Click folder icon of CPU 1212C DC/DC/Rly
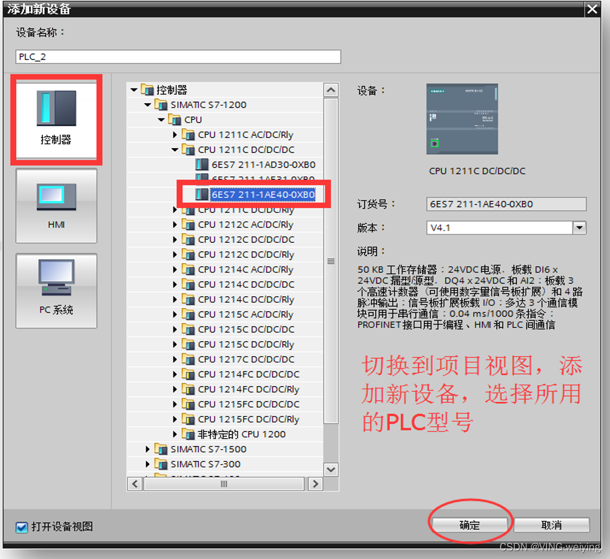 click(189, 254)
